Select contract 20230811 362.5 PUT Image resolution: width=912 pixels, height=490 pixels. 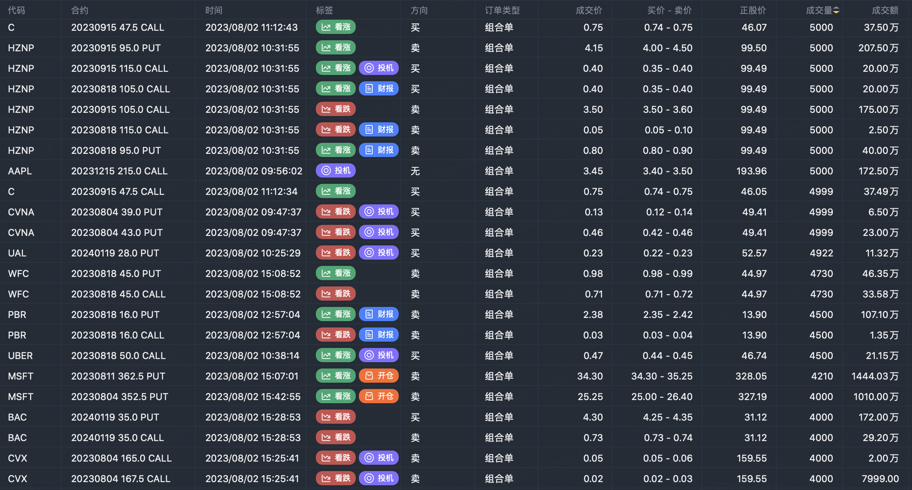click(x=118, y=376)
